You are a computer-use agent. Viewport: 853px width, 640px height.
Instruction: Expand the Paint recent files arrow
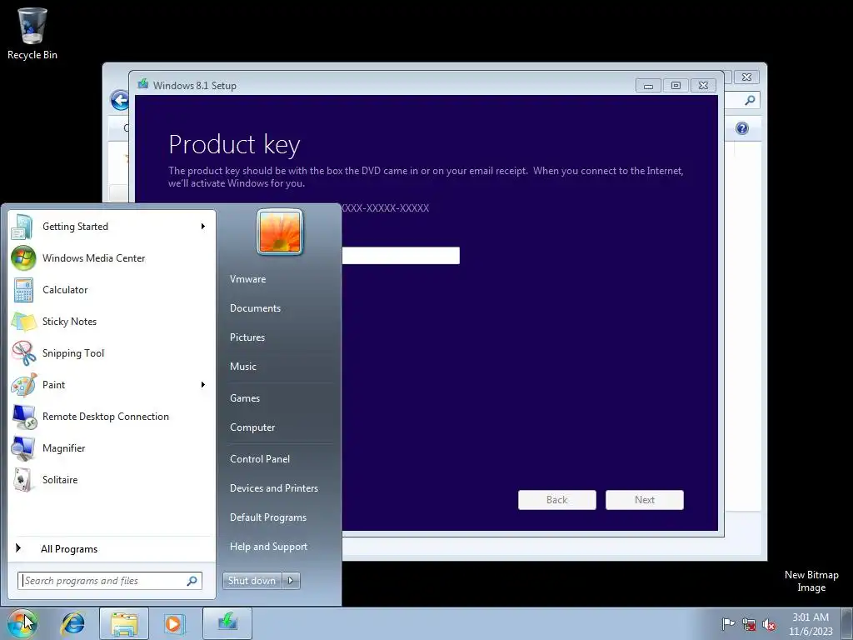[203, 385]
